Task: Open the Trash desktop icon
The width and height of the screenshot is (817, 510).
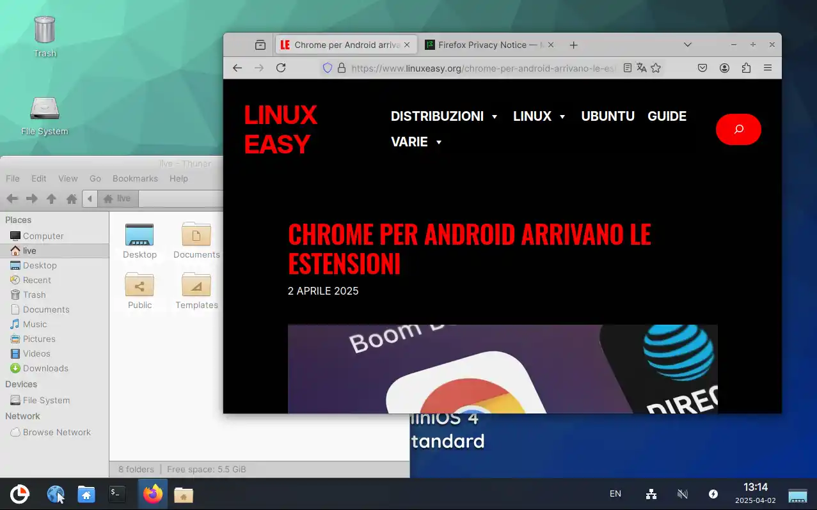Action: (x=45, y=30)
